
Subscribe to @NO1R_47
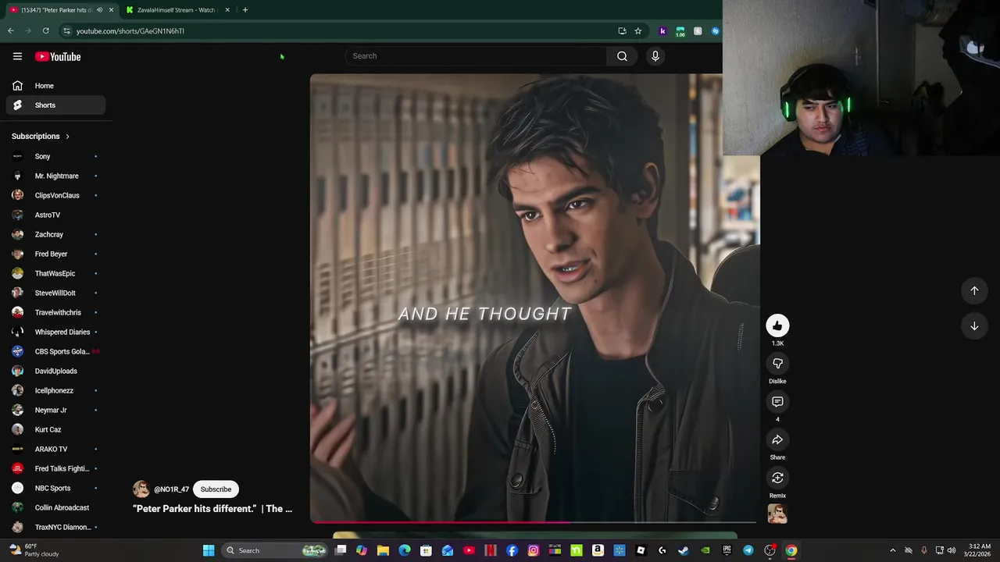[216, 489]
